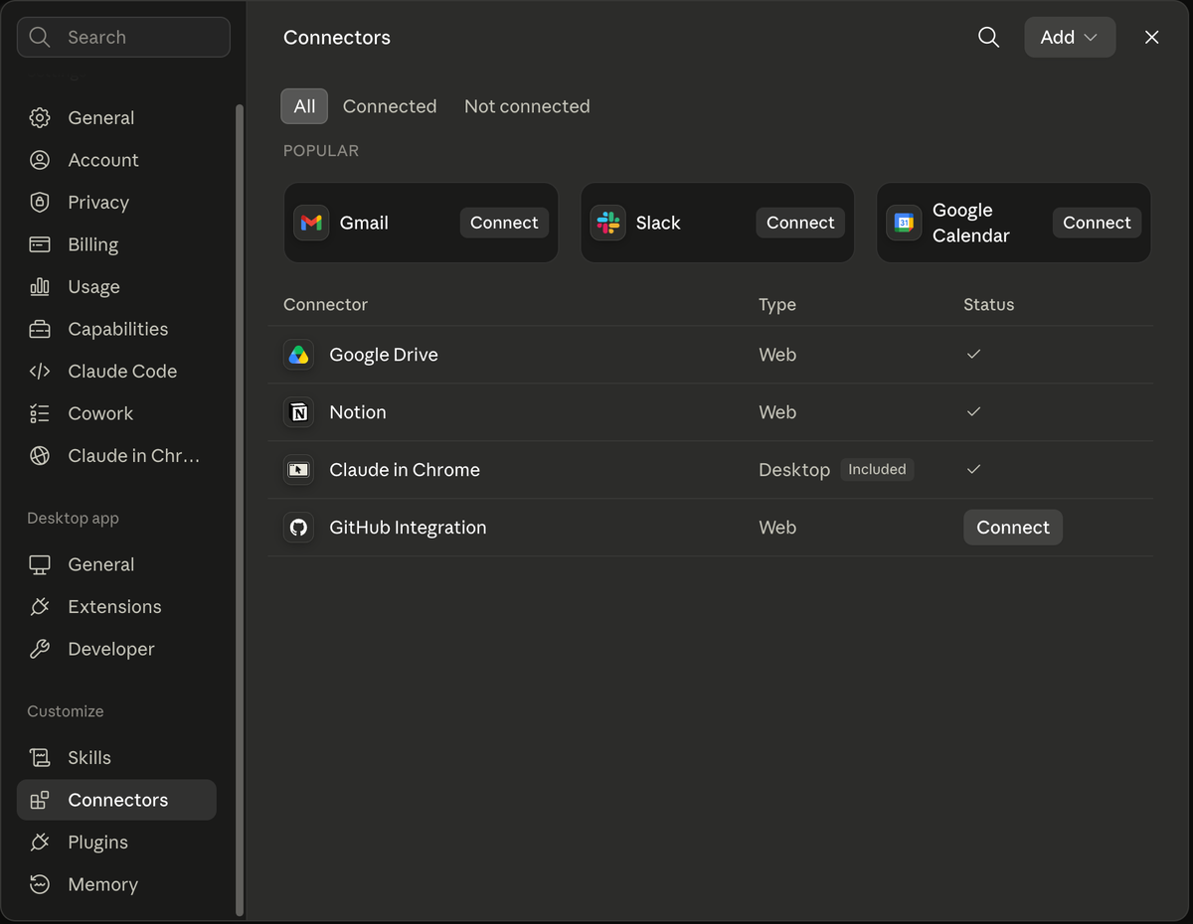Click the General gear icon in sidebar

[x=40, y=117]
